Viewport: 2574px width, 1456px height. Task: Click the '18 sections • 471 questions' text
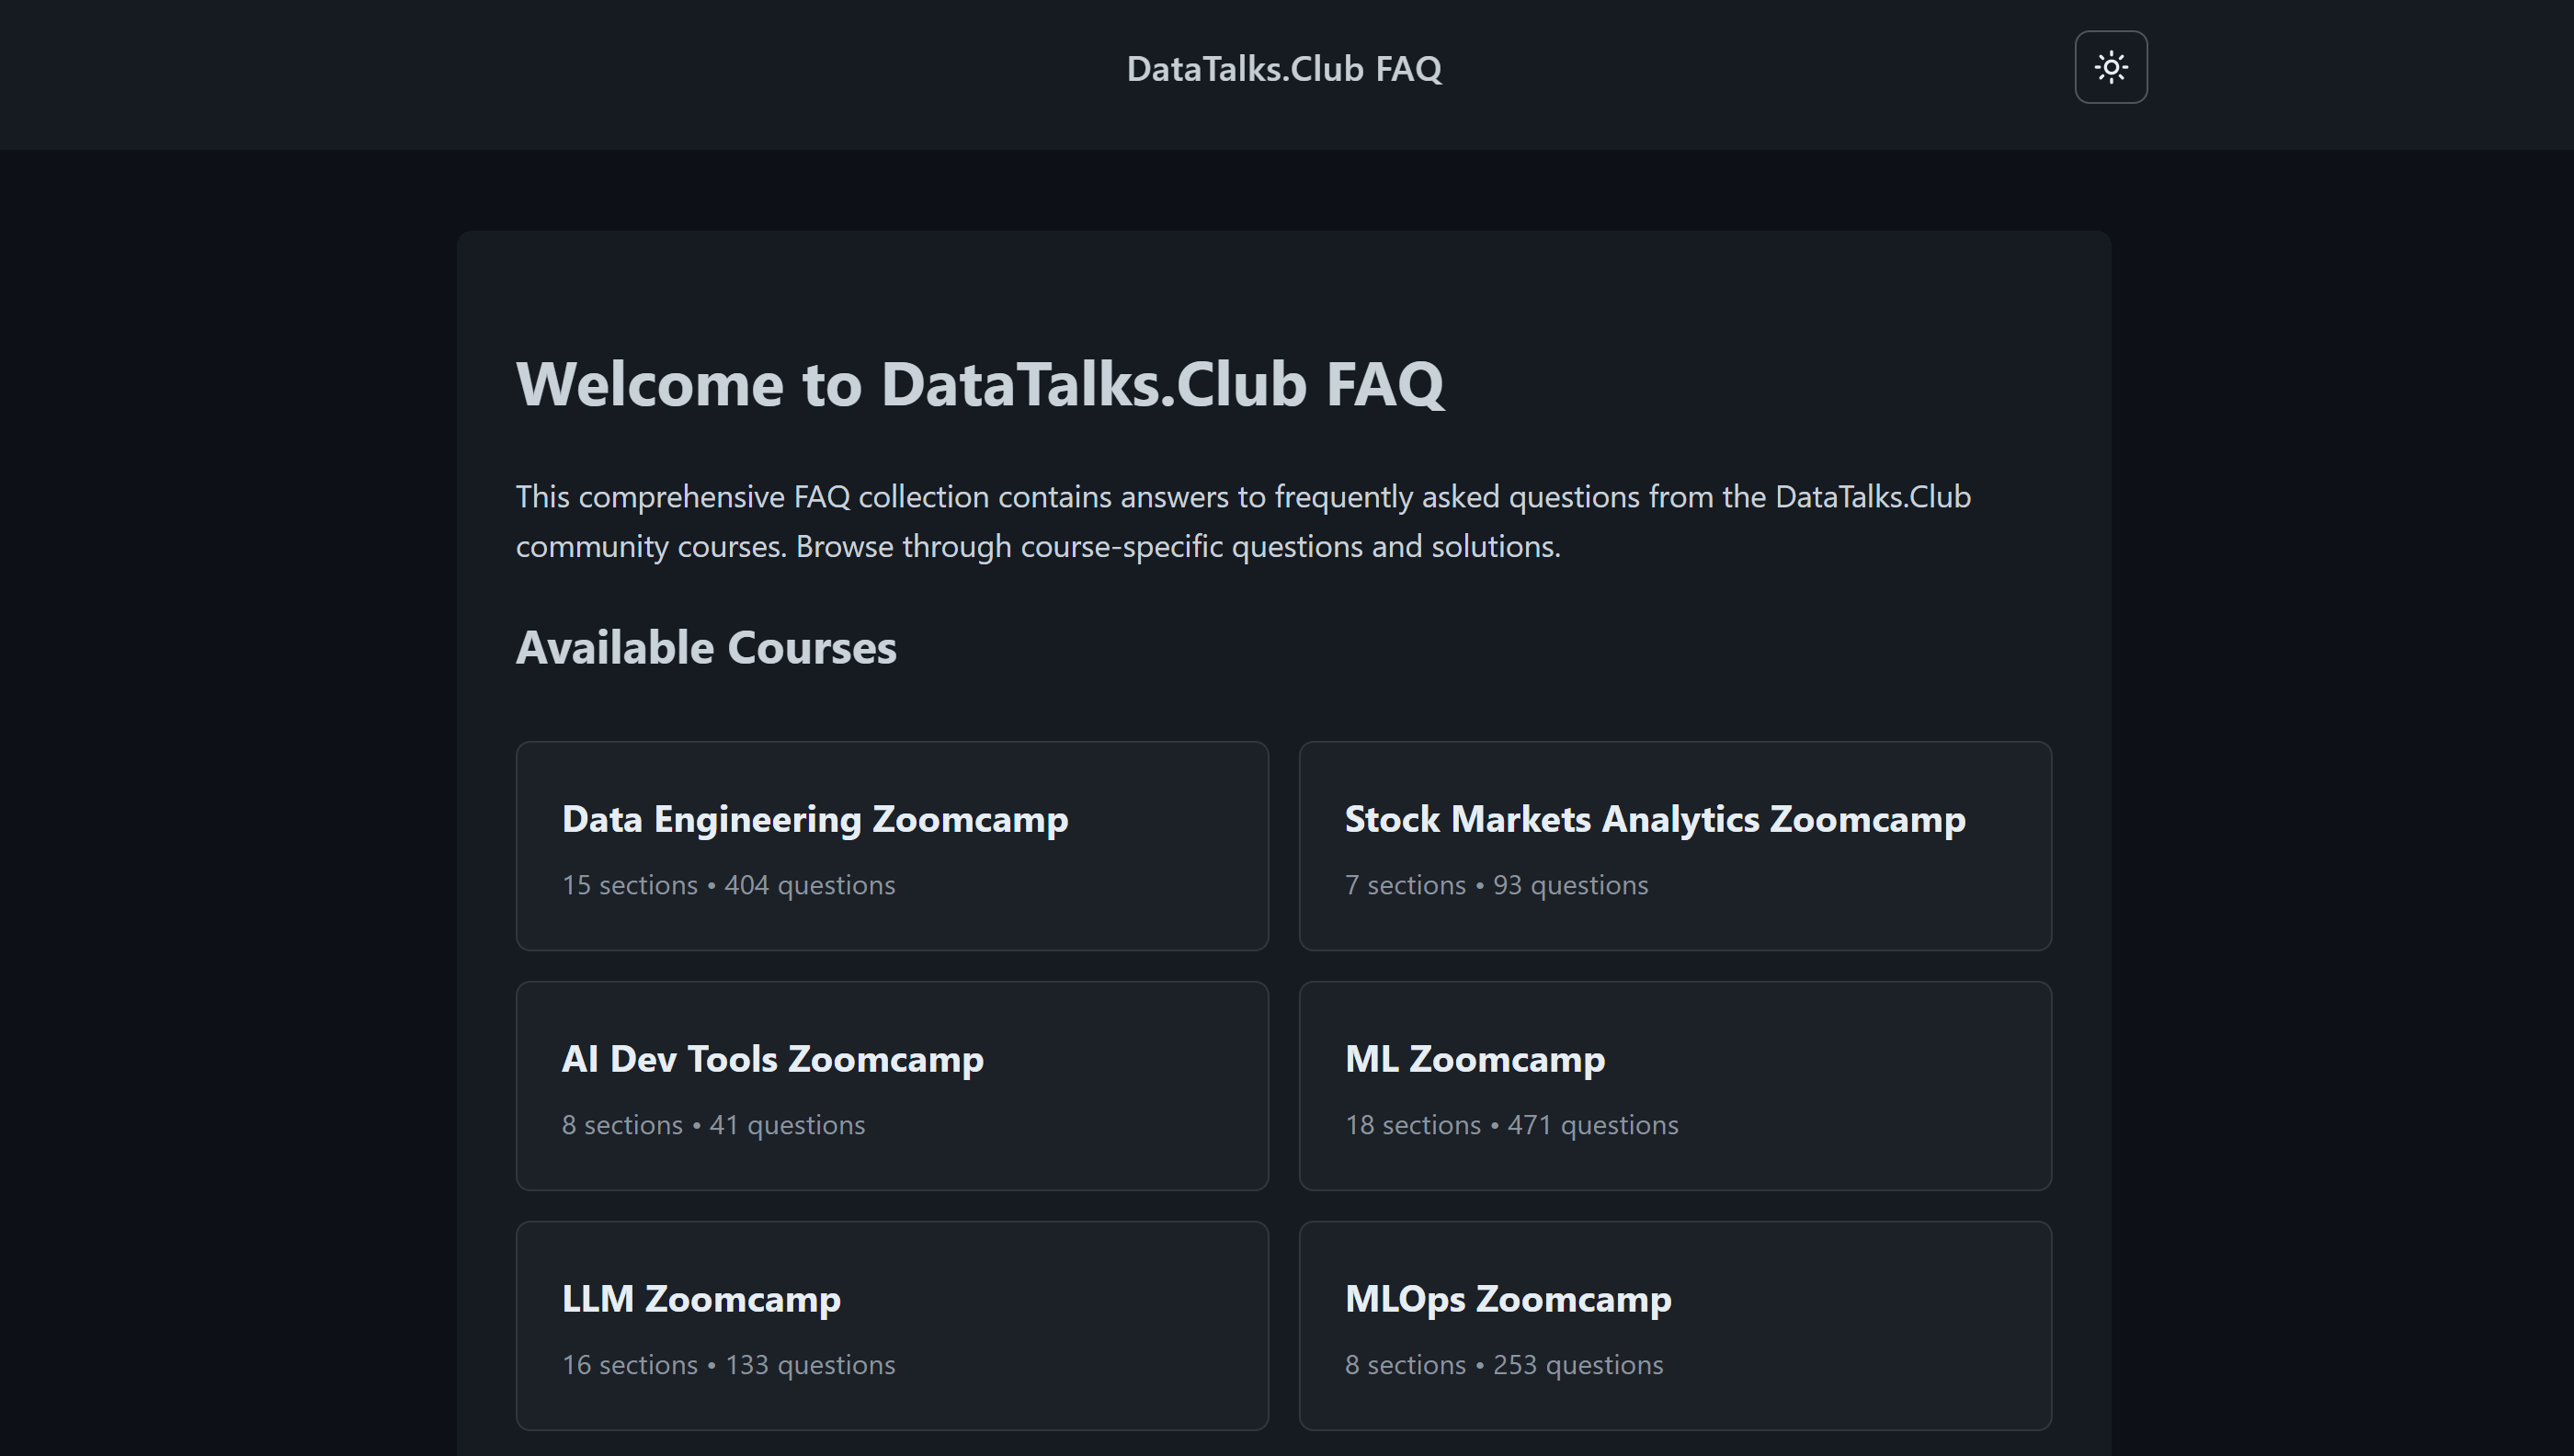(x=1511, y=1125)
